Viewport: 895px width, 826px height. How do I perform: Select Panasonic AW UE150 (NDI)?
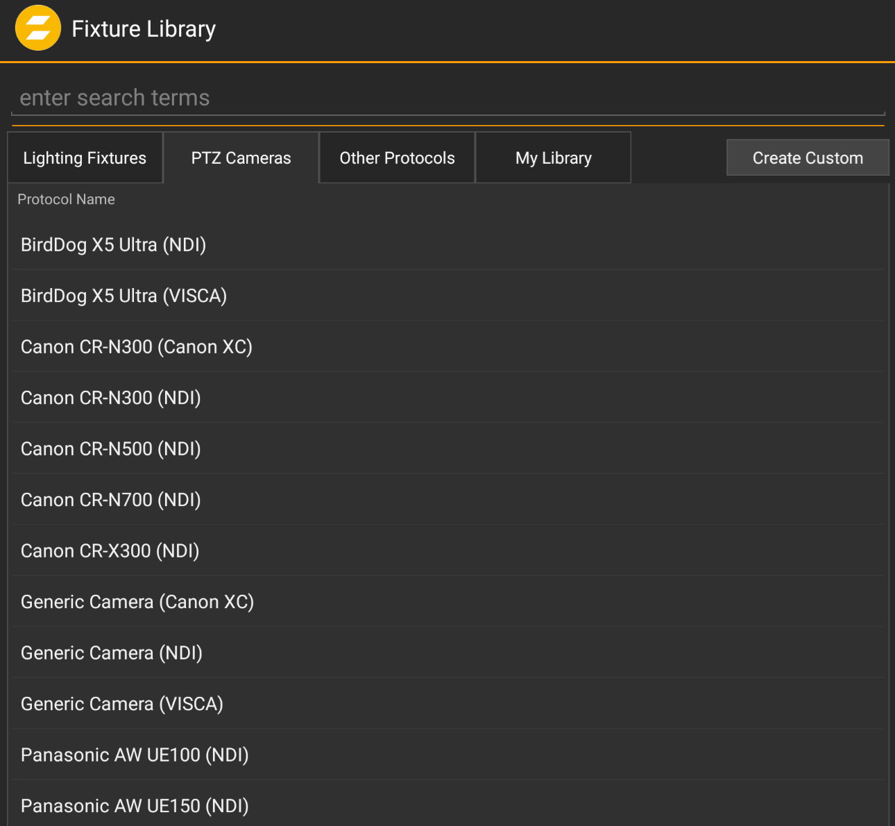pos(448,804)
